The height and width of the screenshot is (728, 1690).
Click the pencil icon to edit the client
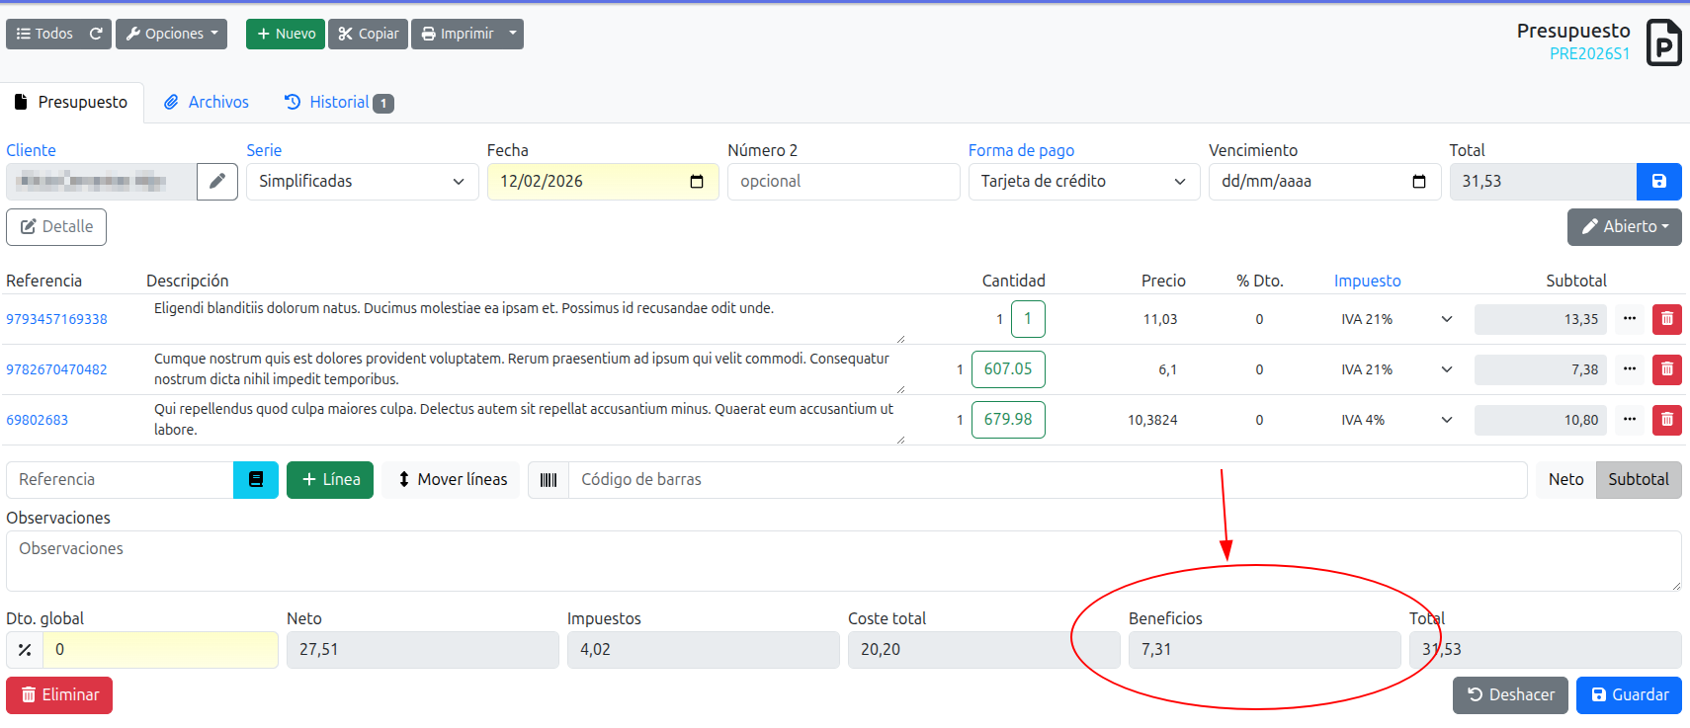pyautogui.click(x=217, y=182)
